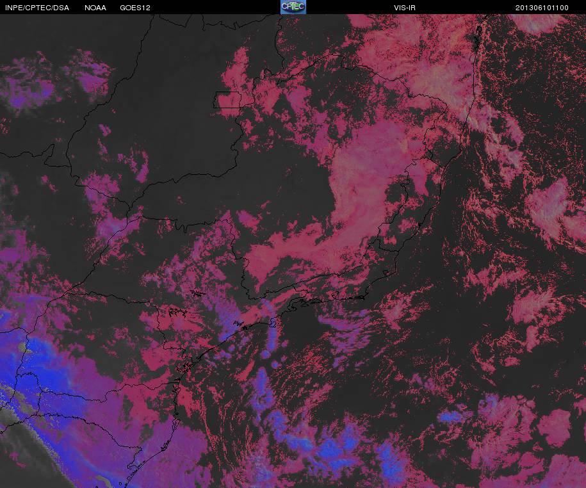Click the 201306101100 timestamp
The width and height of the screenshot is (586, 488).
542,8
